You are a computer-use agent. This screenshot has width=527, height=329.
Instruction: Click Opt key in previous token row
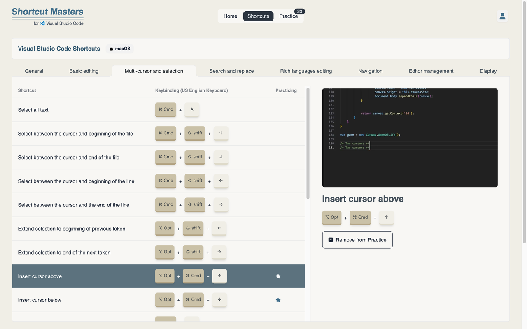pos(165,229)
